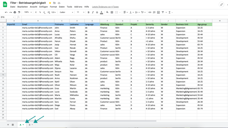
Task: Star the document title
Action: click(50, 3)
